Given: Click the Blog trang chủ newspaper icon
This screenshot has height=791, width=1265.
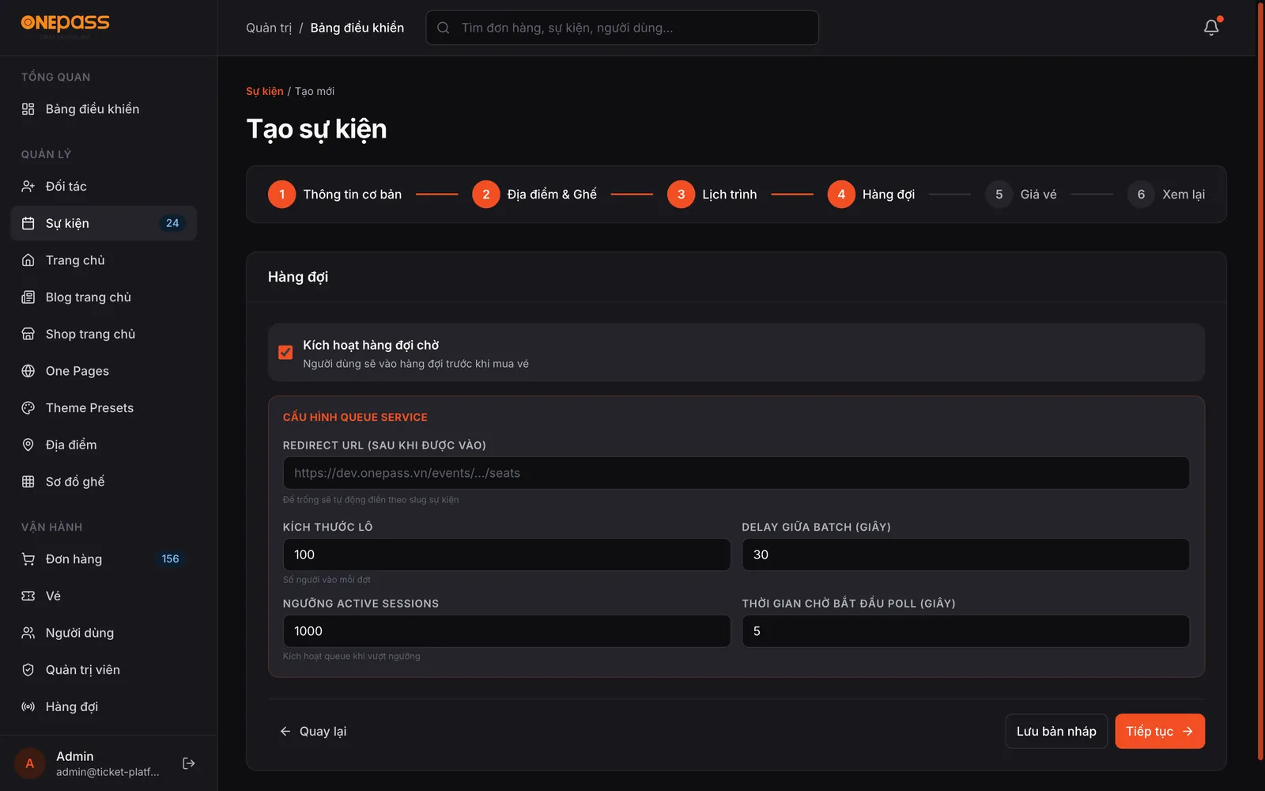Looking at the screenshot, I should [x=28, y=297].
